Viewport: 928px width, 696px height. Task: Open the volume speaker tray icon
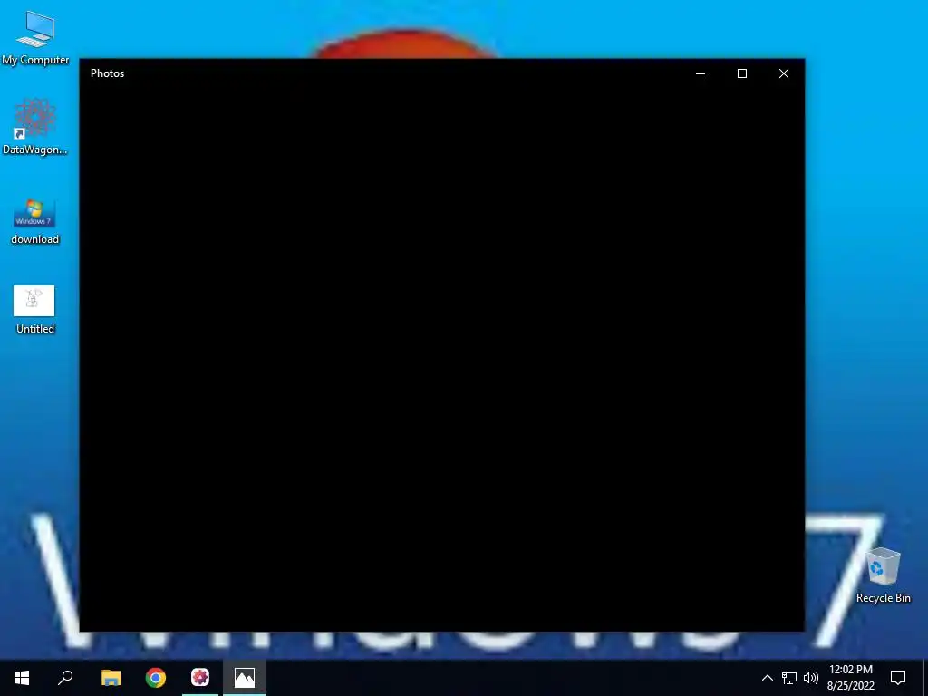coord(811,678)
